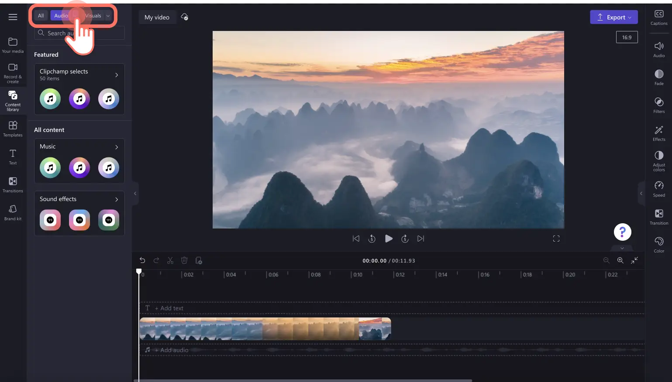Open Adjust colors panel
Viewport: 672px width, 382px height.
[659, 160]
